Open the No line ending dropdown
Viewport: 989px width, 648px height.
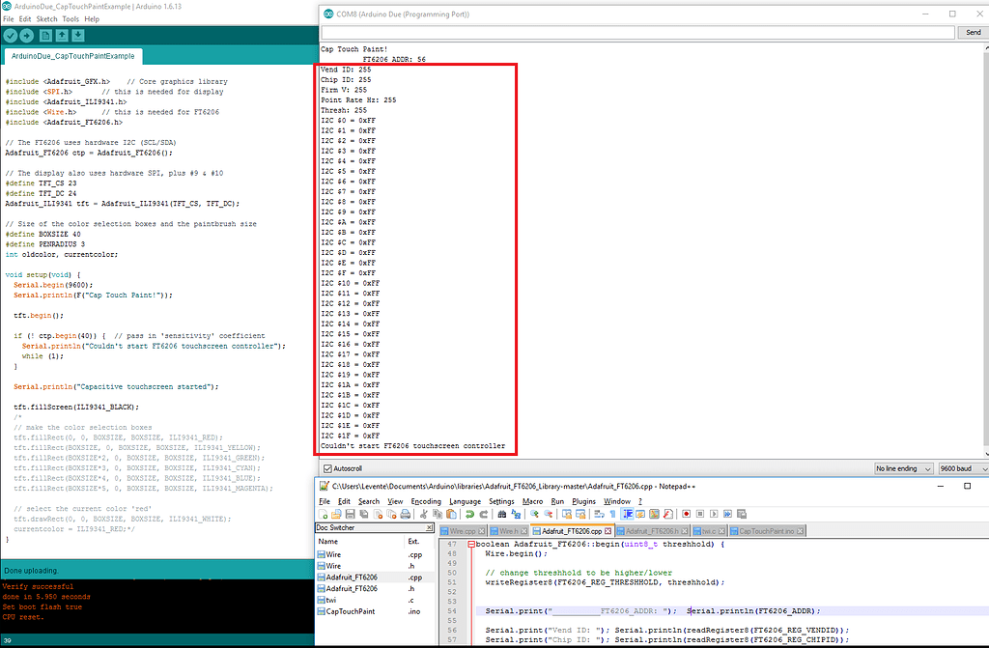coord(903,468)
